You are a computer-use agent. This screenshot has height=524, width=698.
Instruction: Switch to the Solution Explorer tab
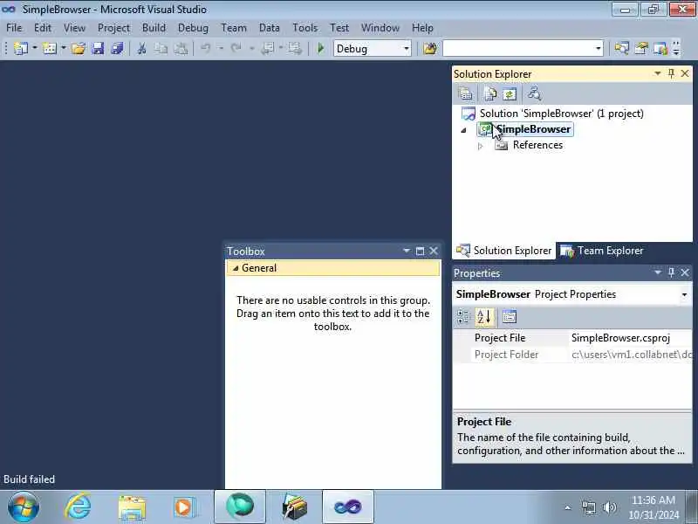[504, 251]
